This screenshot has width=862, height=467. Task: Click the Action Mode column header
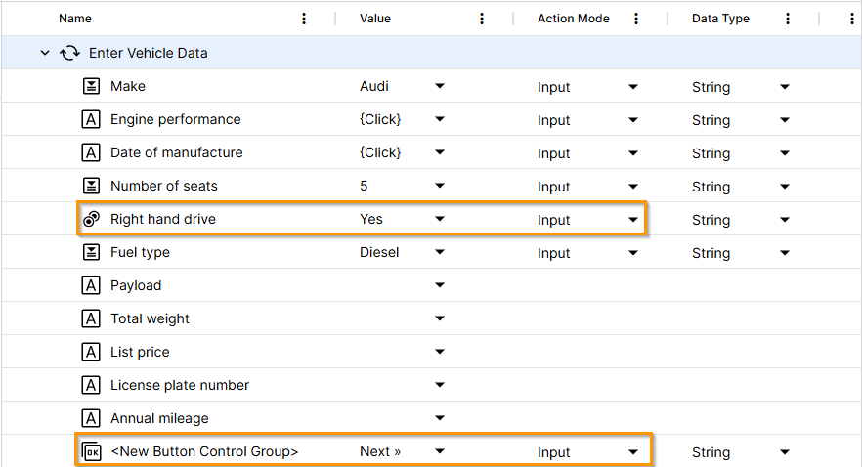click(x=573, y=19)
